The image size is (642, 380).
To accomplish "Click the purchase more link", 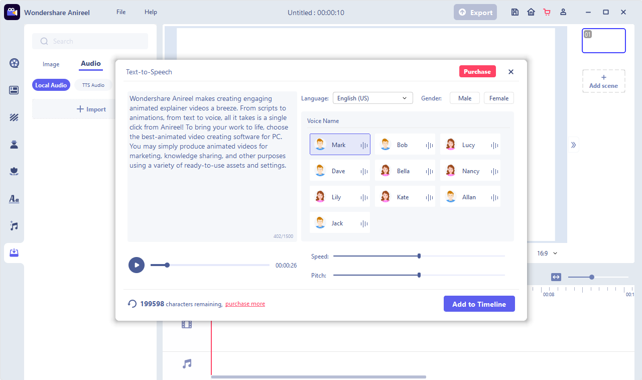I will (245, 304).
